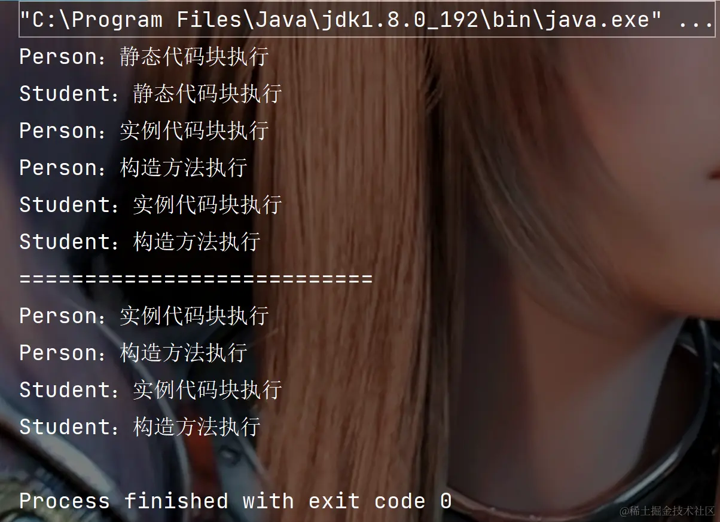
Task: Click the blank line above Process finished
Action: pos(360,464)
